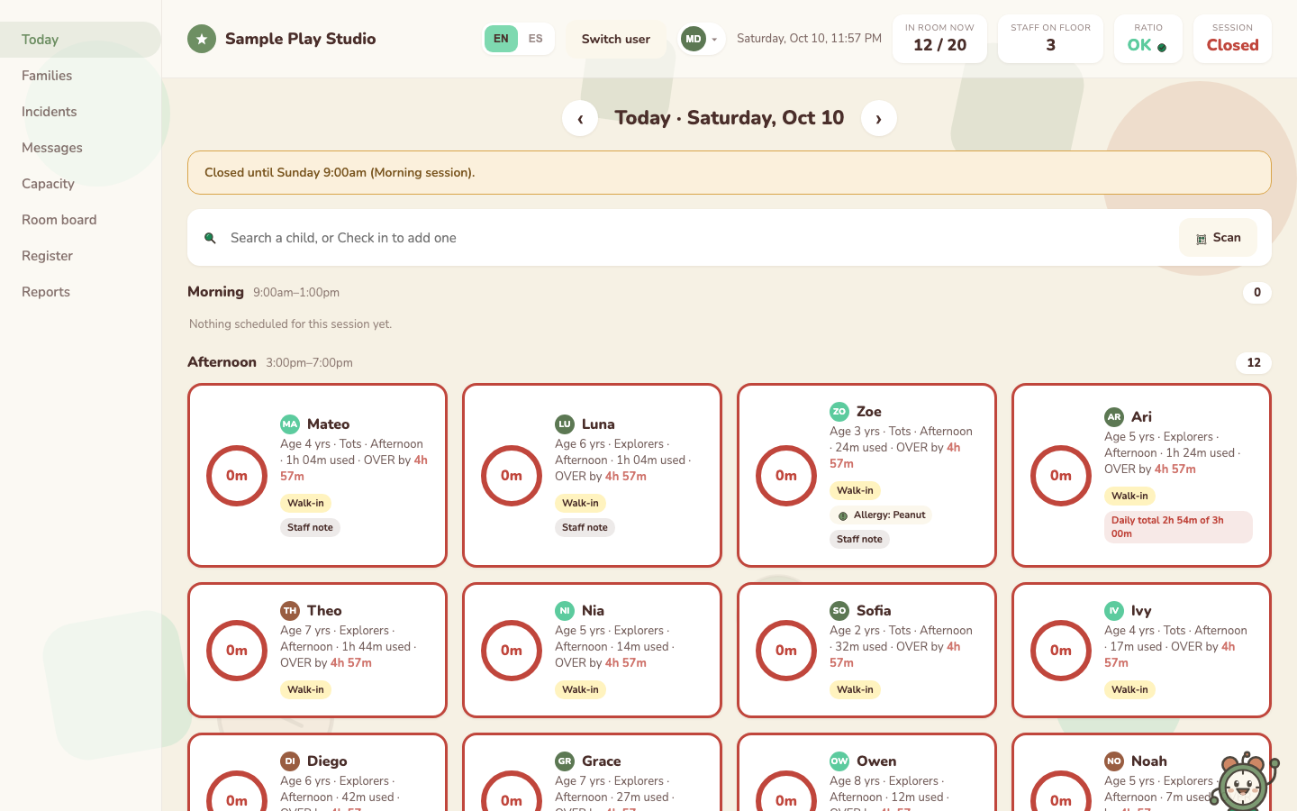Screen dimensions: 1297x811
Task: Click Luna's LU avatar icon
Action: (x=565, y=424)
